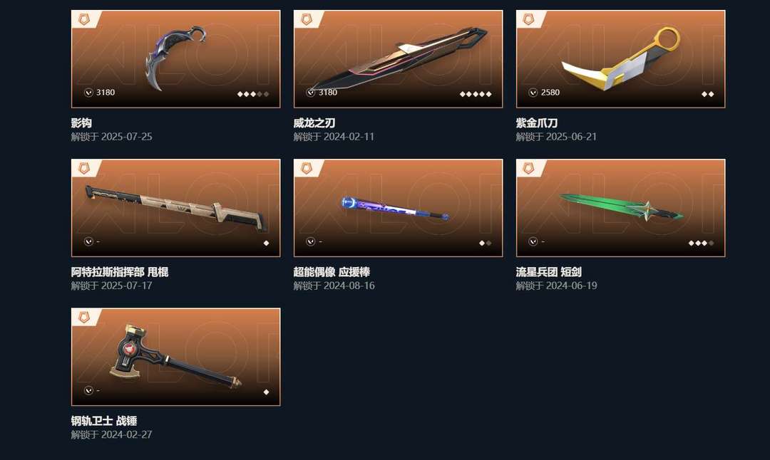The image size is (770, 460).
Task: Open the 威龙之刃 blade skin thumbnail
Action: point(399,59)
